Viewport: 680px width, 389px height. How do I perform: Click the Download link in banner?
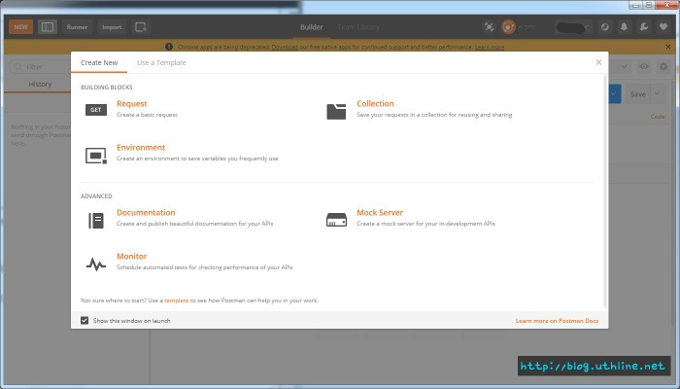click(285, 47)
